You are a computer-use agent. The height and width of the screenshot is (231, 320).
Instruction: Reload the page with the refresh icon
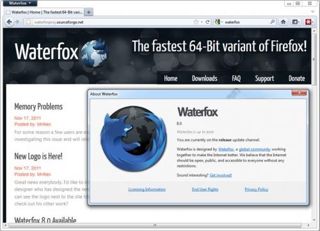(x=207, y=22)
